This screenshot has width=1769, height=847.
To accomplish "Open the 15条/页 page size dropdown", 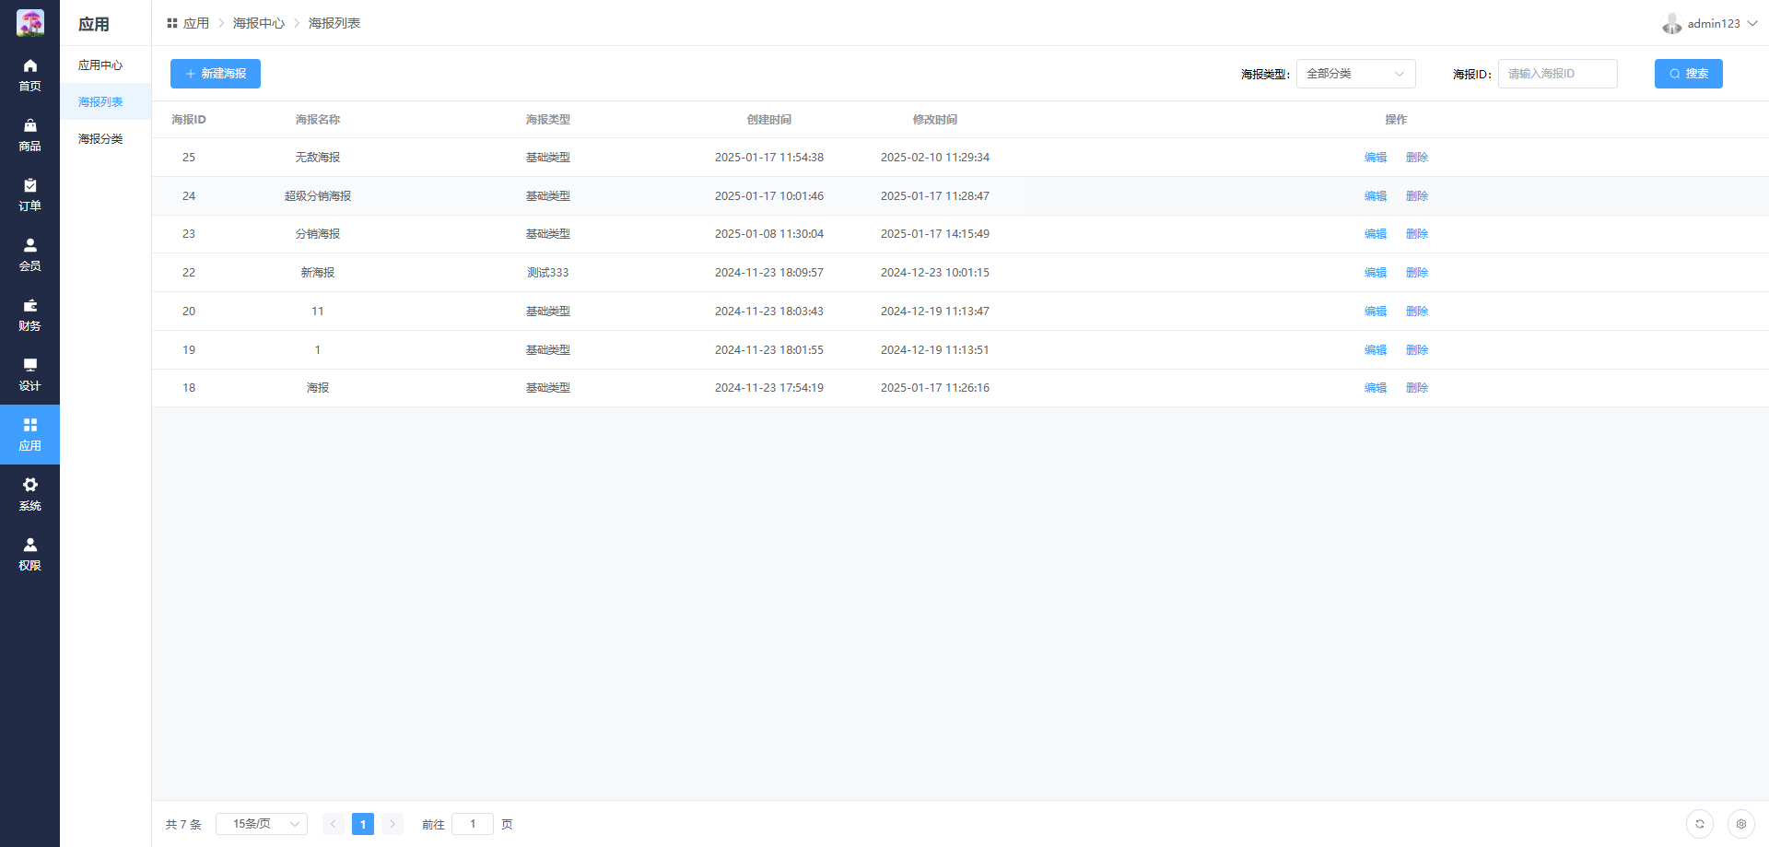I will [x=262, y=824].
